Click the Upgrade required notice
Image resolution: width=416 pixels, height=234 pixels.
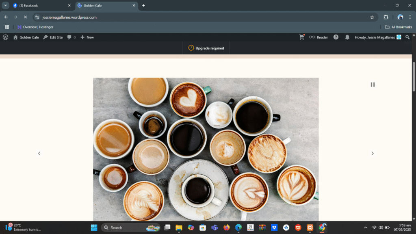point(206,48)
